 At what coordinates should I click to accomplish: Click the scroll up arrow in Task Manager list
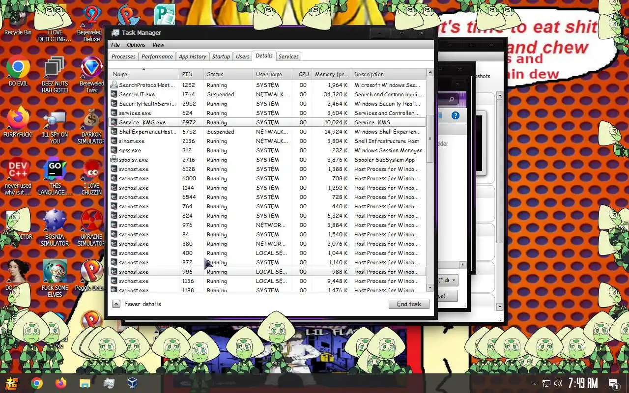430,73
